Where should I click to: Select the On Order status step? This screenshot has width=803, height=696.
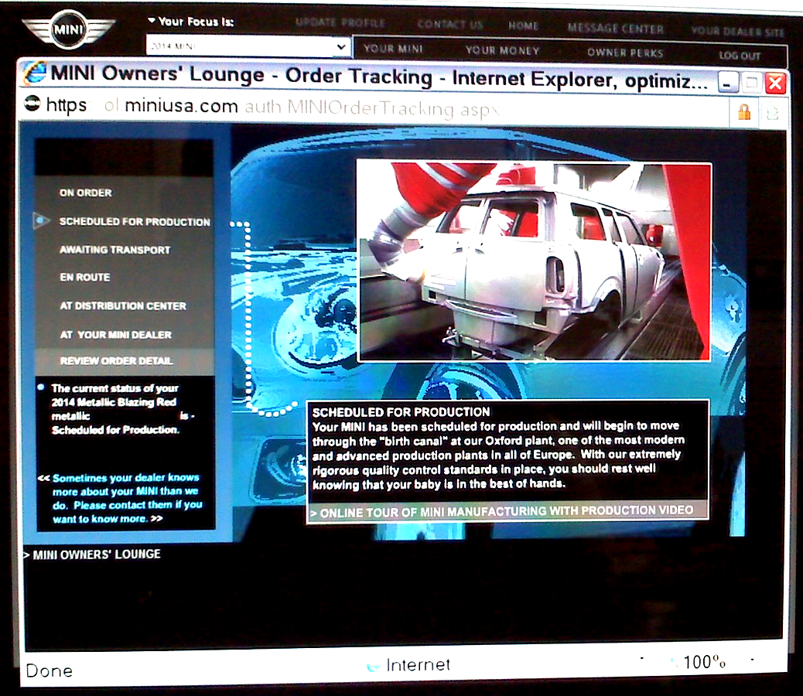coord(86,193)
